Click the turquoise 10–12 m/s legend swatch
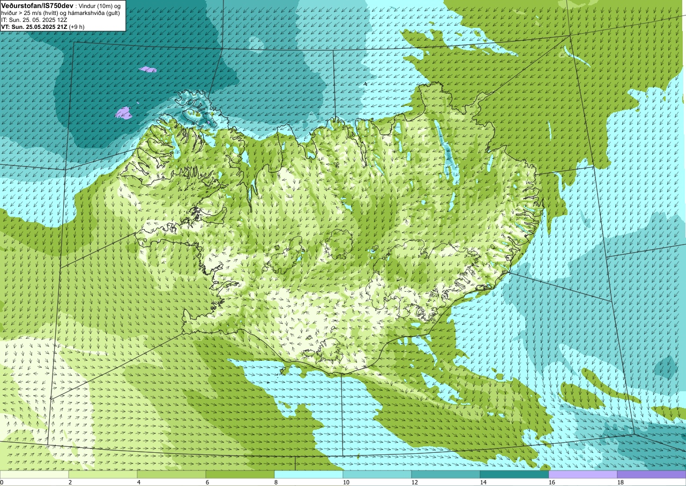The width and height of the screenshot is (686, 486). pyautogui.click(x=377, y=474)
